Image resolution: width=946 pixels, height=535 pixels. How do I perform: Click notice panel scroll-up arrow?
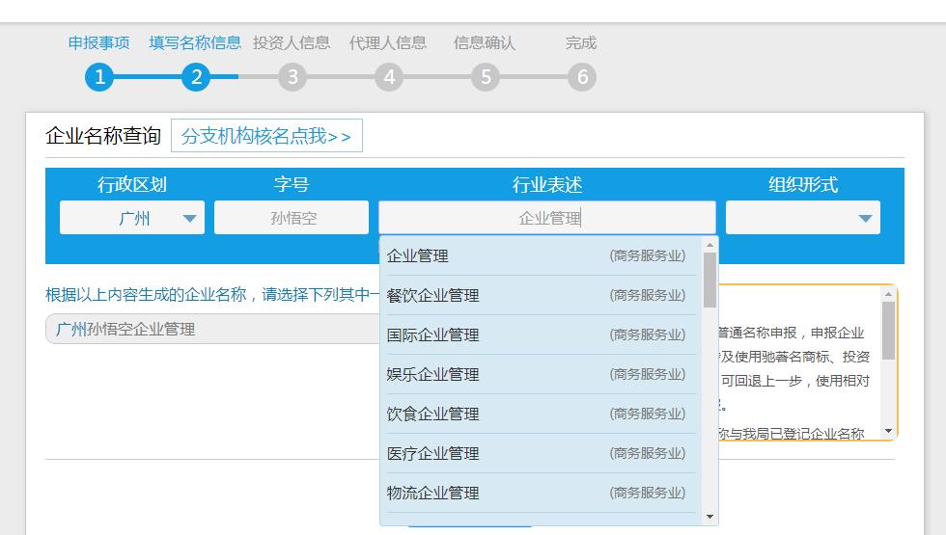(888, 294)
